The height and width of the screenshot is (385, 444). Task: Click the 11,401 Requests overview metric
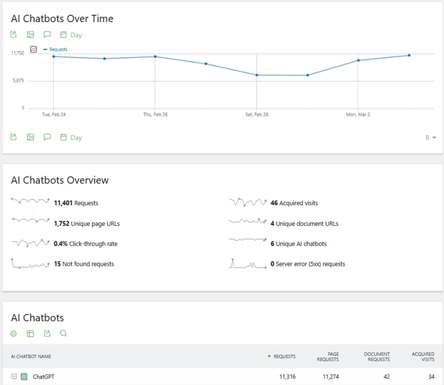pos(76,203)
